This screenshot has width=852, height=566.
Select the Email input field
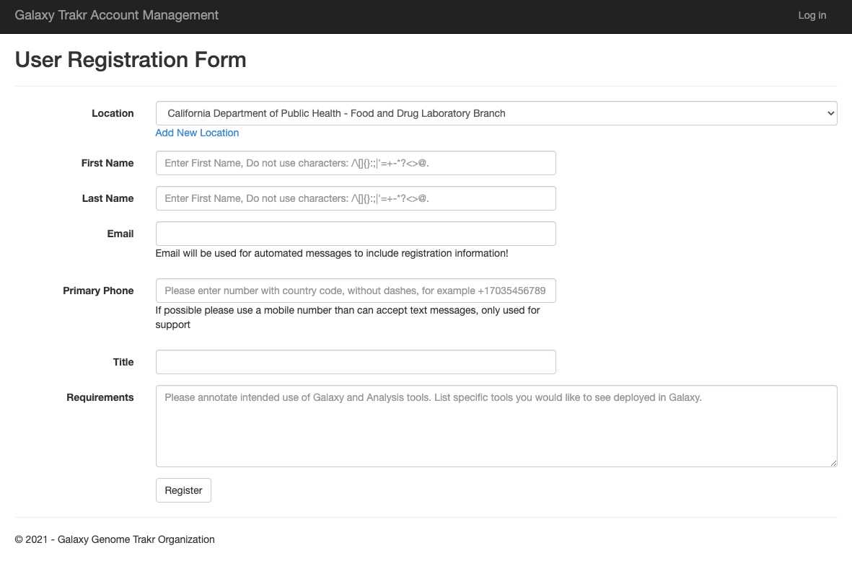point(356,234)
